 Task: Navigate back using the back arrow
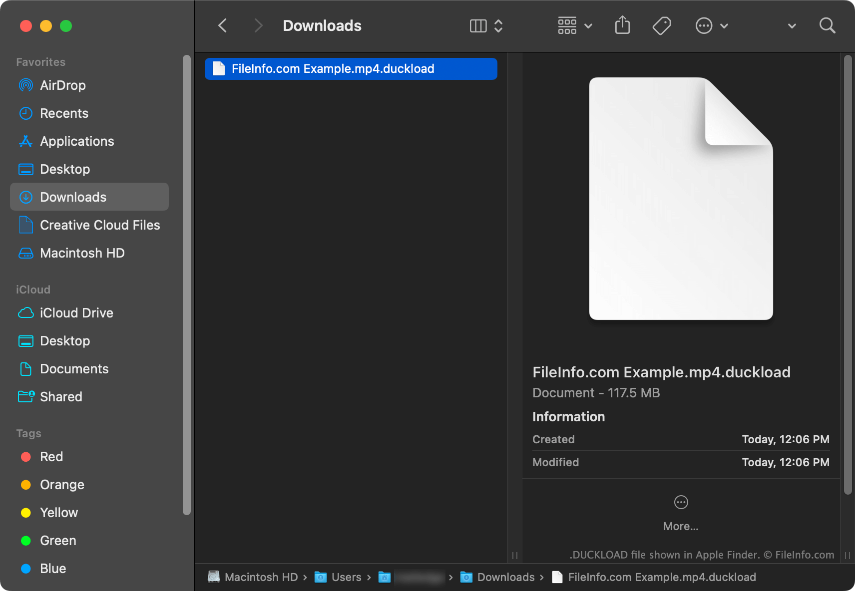point(222,25)
